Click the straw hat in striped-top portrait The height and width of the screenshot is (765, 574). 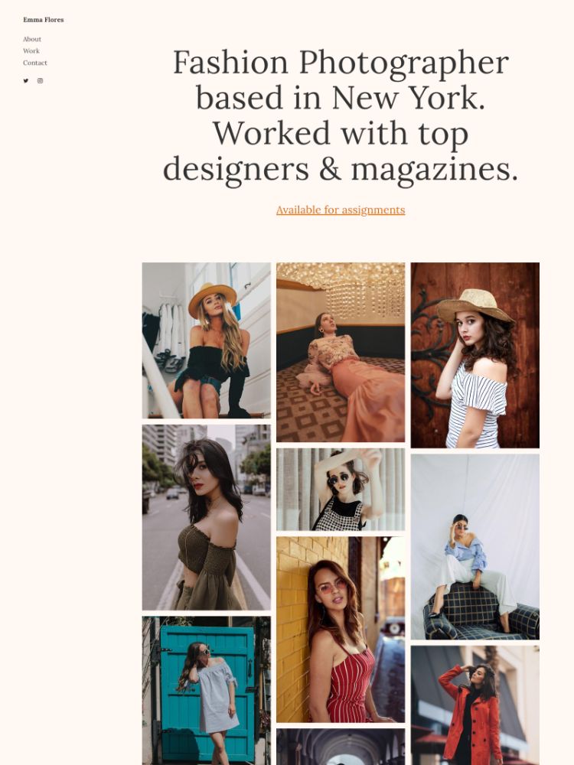click(x=474, y=305)
